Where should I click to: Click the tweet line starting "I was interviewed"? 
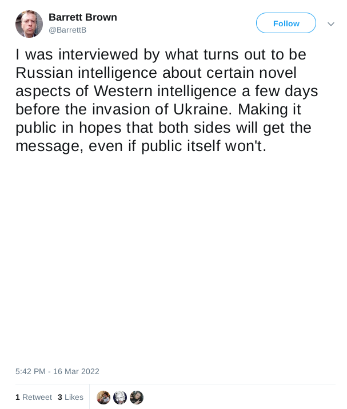[x=161, y=54]
